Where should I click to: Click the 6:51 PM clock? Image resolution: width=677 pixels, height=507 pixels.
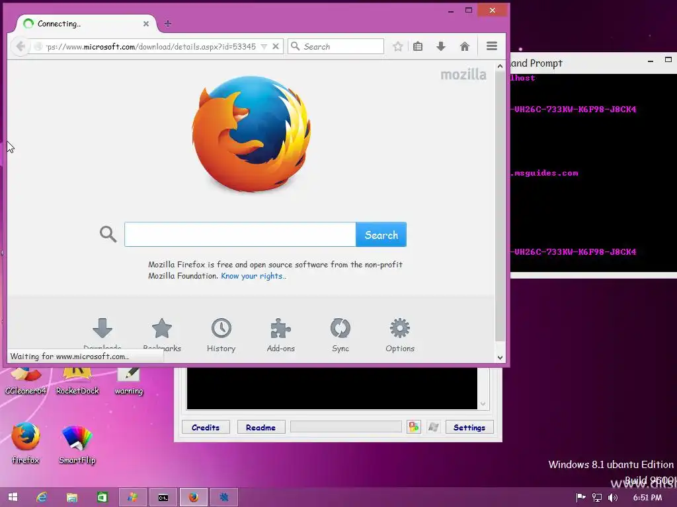(x=647, y=498)
